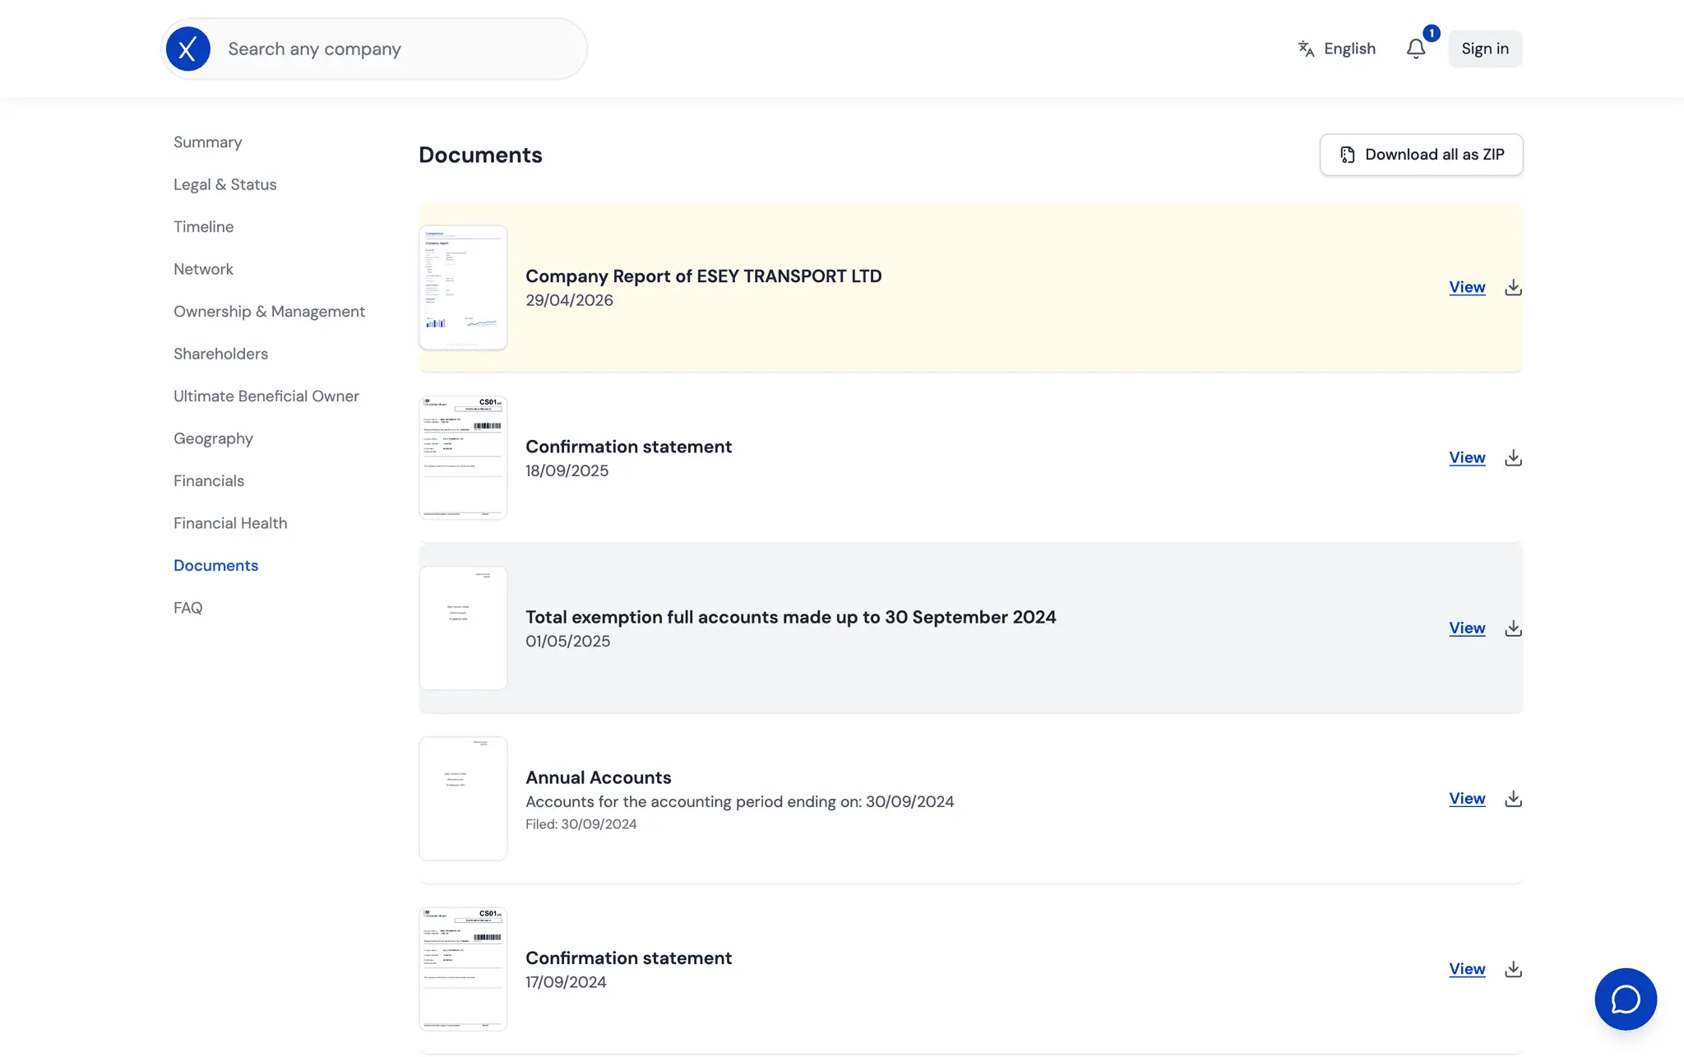
Task: Open the Financials section
Action: [x=209, y=481]
